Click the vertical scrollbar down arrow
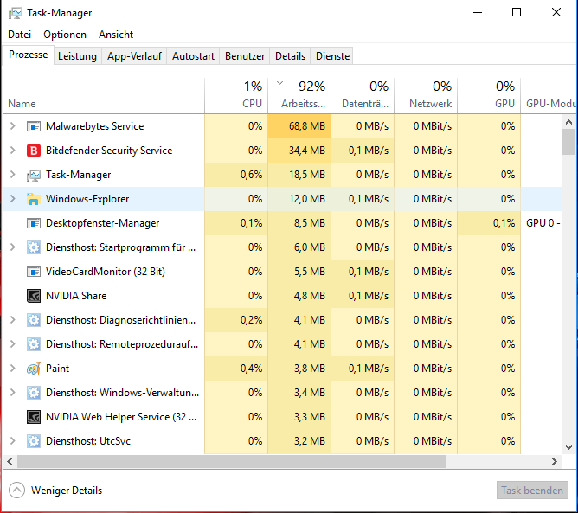Screen dimensions: 578x513 pos(568,447)
